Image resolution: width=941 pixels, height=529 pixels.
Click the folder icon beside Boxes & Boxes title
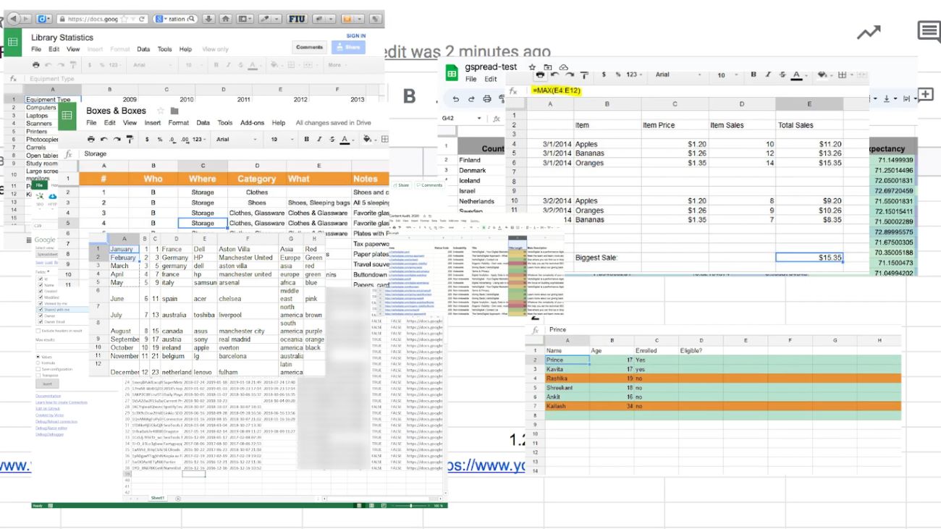coord(174,111)
